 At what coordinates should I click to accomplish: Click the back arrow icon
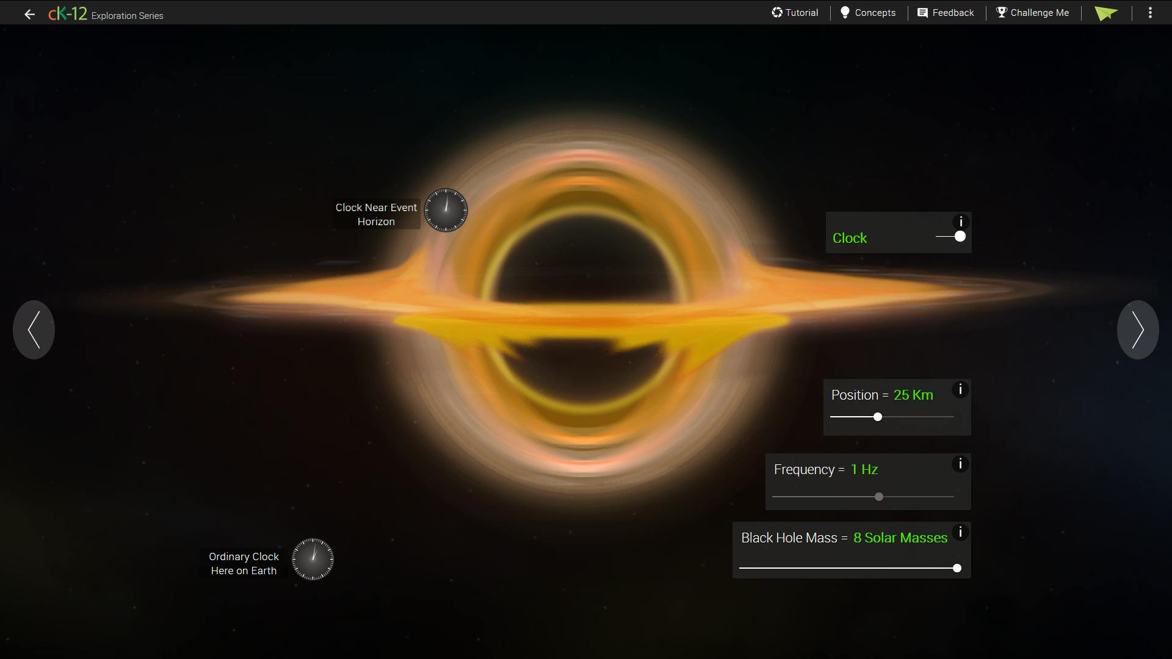coord(29,14)
